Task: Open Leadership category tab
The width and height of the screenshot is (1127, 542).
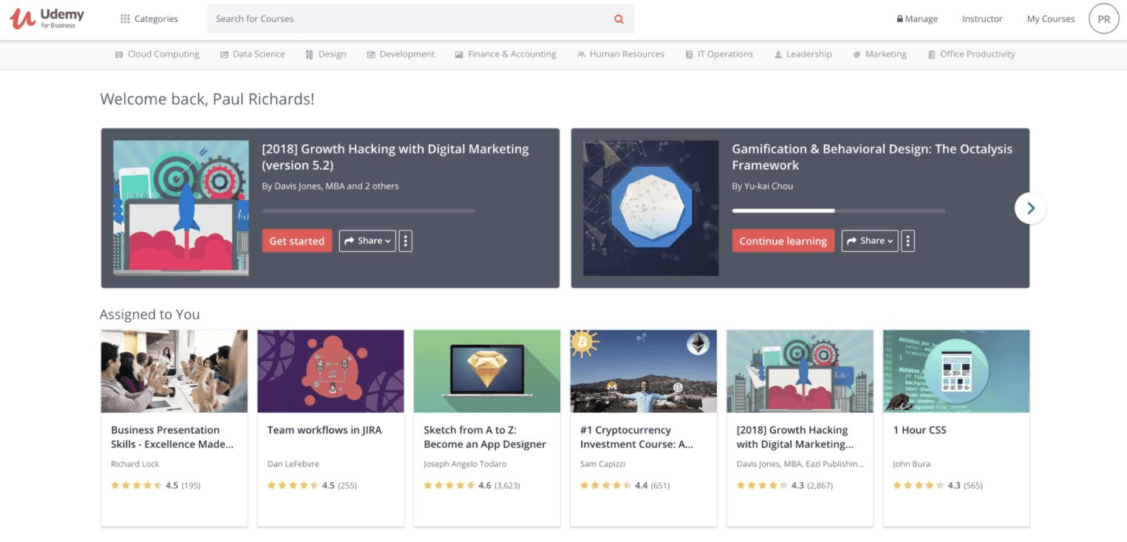Action: pyautogui.click(x=803, y=55)
